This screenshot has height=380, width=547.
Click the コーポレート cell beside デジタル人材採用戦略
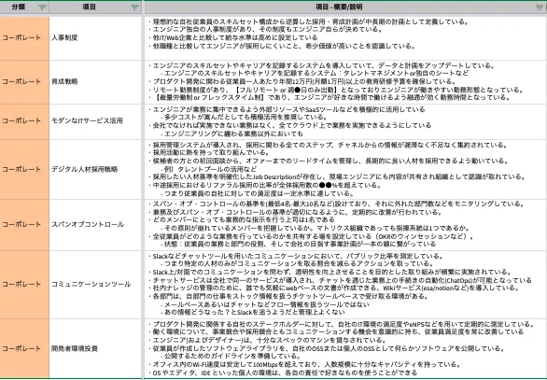click(x=24, y=169)
